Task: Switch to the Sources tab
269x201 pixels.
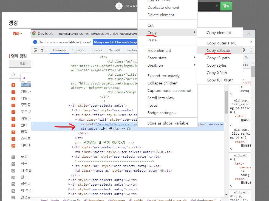Action: point(96,50)
